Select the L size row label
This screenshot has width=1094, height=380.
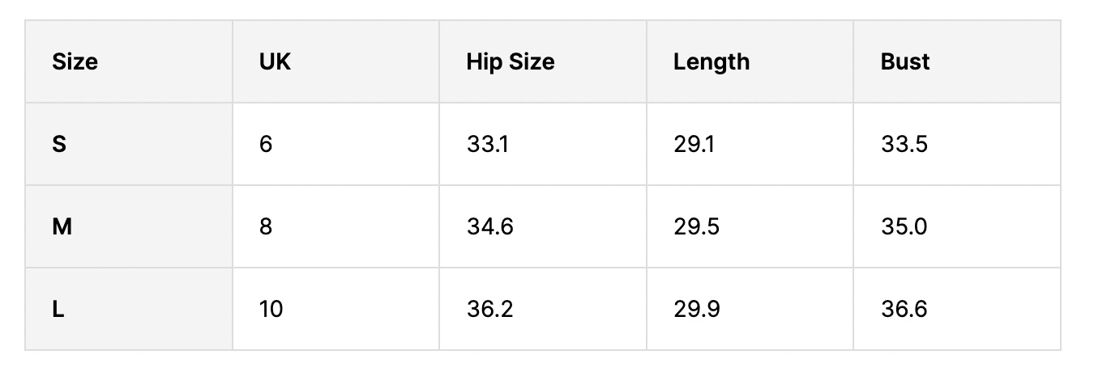pyautogui.click(x=58, y=310)
